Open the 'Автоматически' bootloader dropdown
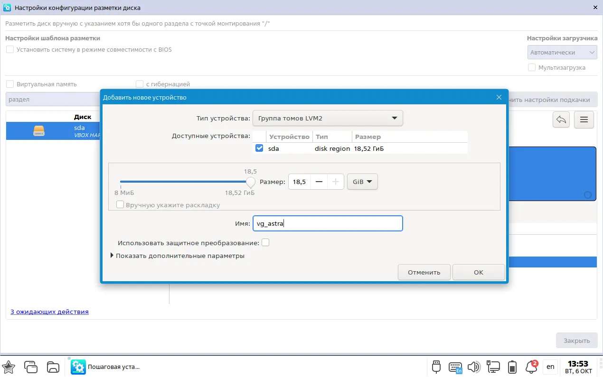This screenshot has height=377, width=603. 562,52
